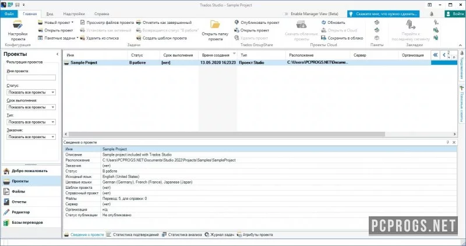The width and height of the screenshot is (466, 246).
Task: Click the notifications bell icon
Action: click(x=432, y=13)
